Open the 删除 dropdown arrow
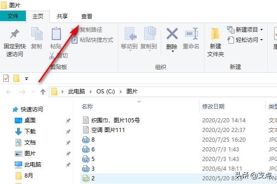 tap(173, 51)
